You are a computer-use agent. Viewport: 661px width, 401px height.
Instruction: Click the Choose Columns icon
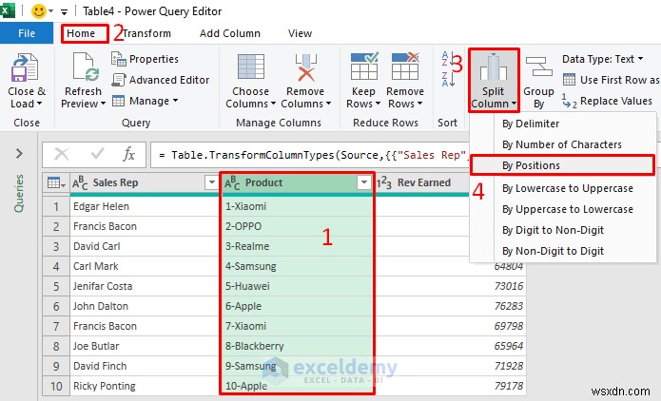251,67
